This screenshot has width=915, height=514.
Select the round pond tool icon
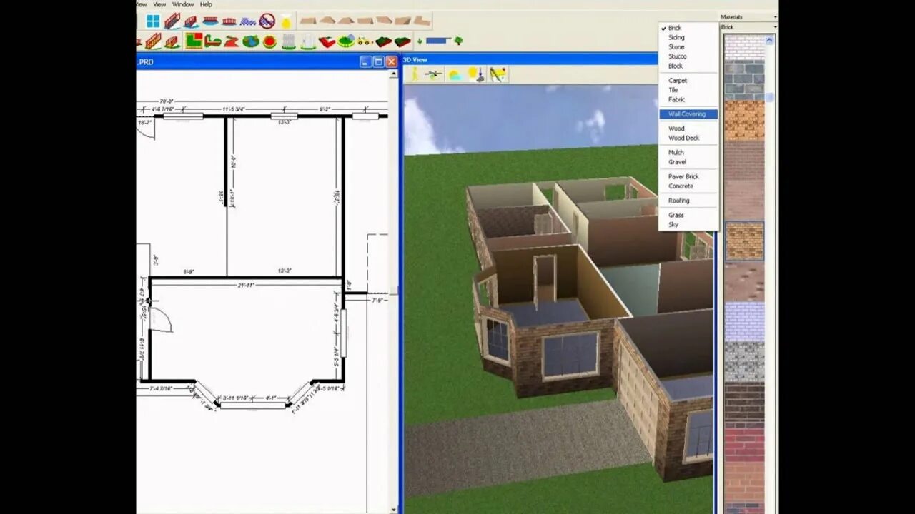(x=251, y=41)
